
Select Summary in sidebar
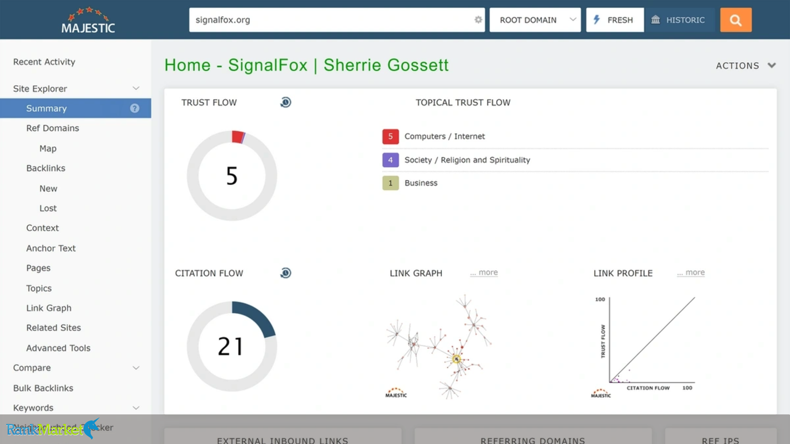click(75, 108)
